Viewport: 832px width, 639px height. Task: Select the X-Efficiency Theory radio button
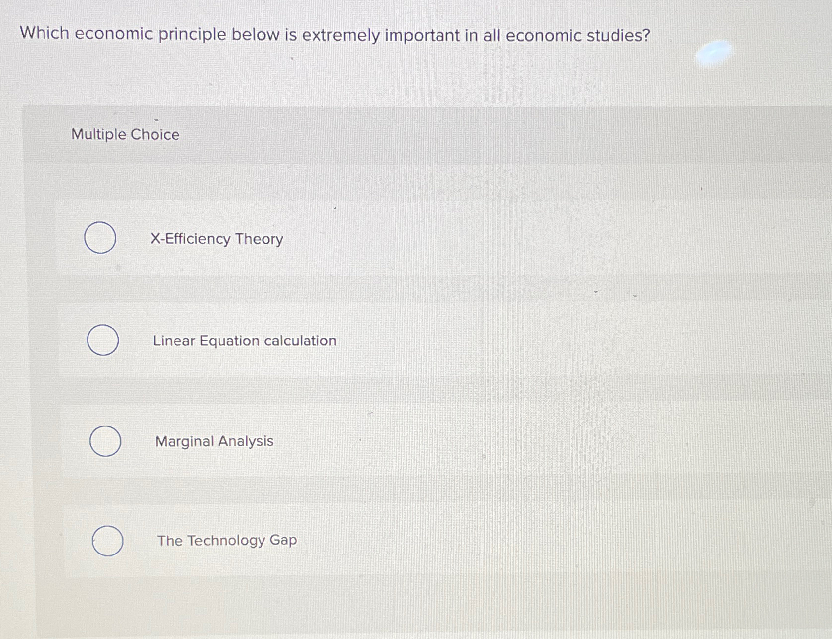click(x=101, y=238)
